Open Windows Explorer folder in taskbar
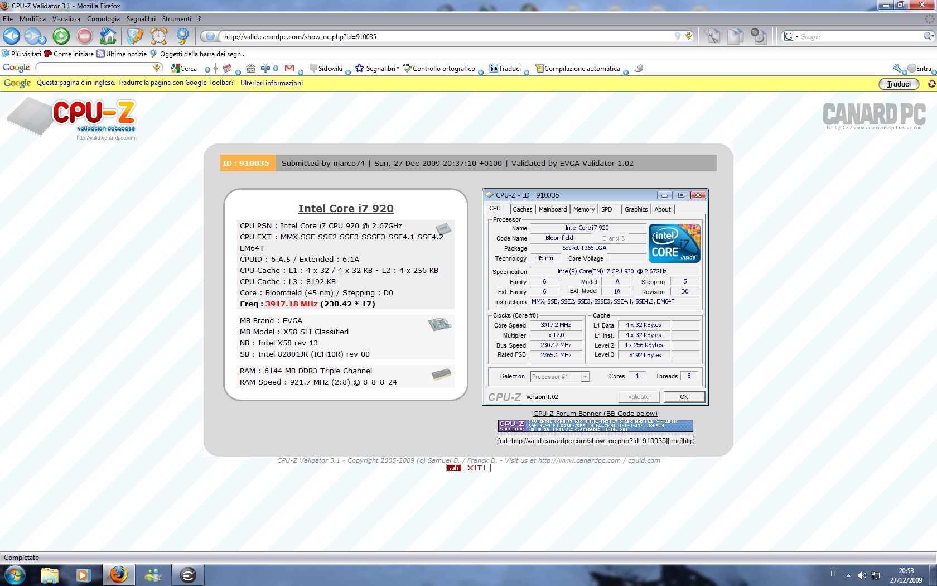Screen dimensions: 937x586 pos(49,574)
